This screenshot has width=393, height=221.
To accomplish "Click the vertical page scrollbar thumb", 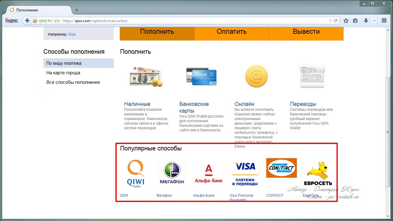I will click(x=388, y=132).
